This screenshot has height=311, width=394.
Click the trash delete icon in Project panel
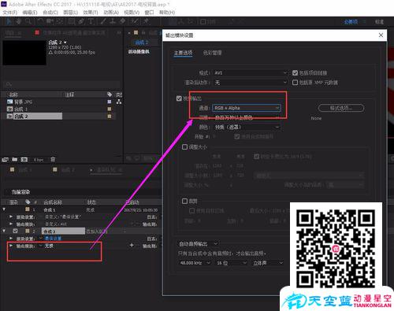click(x=53, y=159)
